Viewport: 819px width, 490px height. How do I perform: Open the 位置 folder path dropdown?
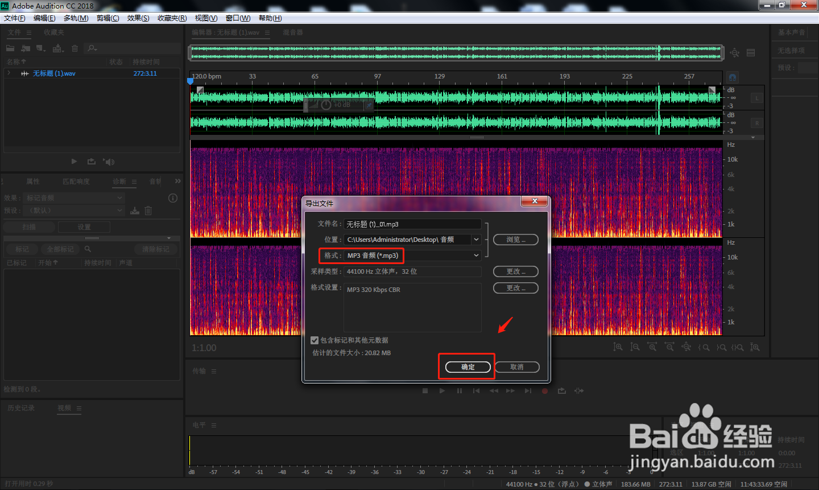[x=477, y=240]
